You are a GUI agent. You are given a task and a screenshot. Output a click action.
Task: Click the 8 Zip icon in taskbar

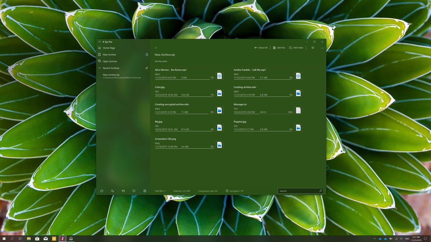62,238
